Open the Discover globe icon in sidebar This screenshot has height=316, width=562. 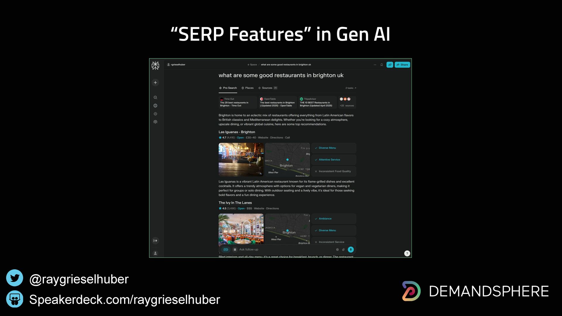click(x=155, y=106)
